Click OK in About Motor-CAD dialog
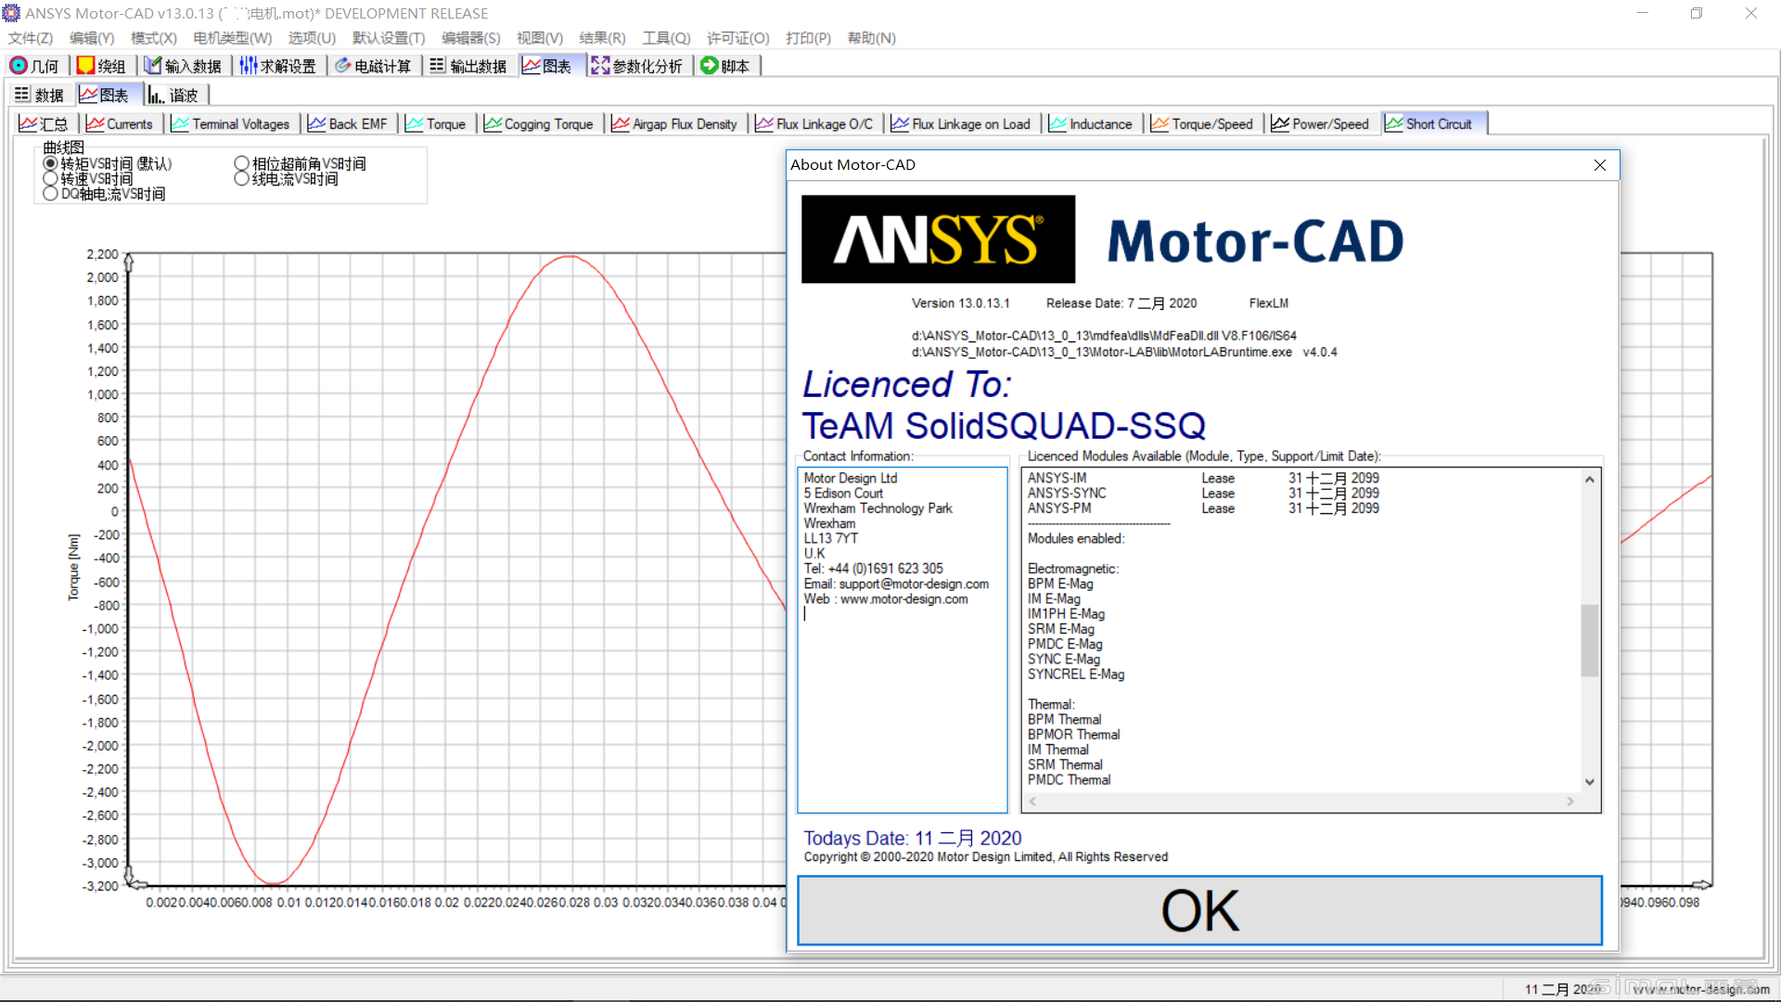The height and width of the screenshot is (1002, 1781). point(1199,910)
